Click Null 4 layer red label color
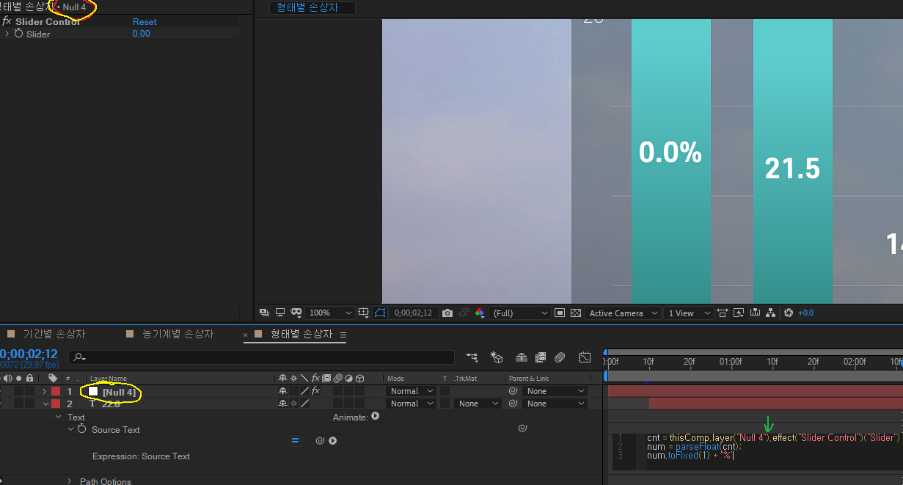This screenshot has height=485, width=903. click(56, 392)
